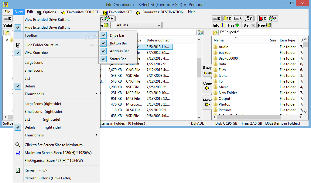Click the middle list scroll-up arrow
The width and height of the screenshot is (311, 183).
(199, 40)
